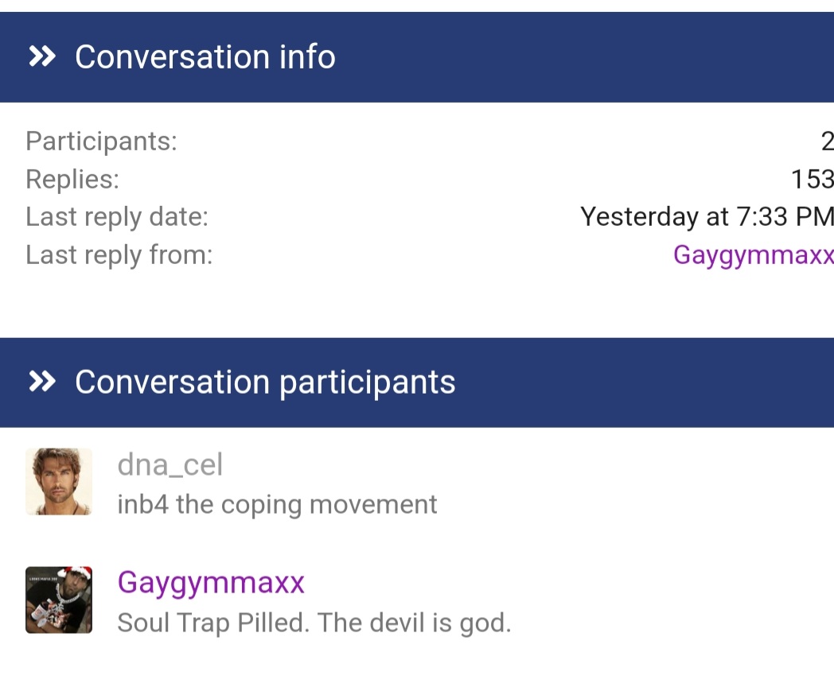
Task: Open dna_cel's profile from participants list
Action: coord(170,464)
